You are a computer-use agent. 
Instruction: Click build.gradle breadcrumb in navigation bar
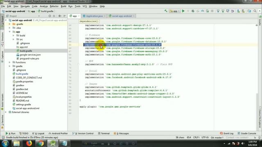pyautogui.click(x=45, y=11)
